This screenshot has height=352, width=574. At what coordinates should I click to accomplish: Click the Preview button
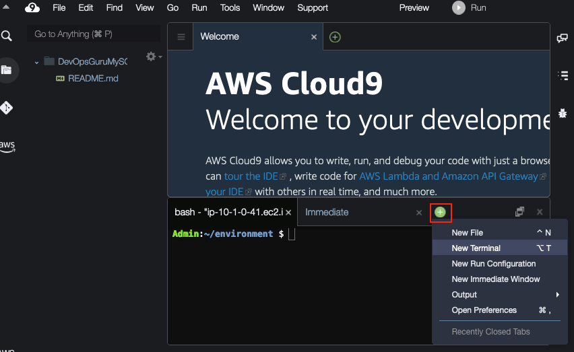point(414,7)
